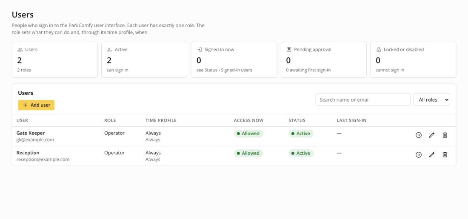Click the Users card people icon
468x219 pixels.
click(20, 49)
